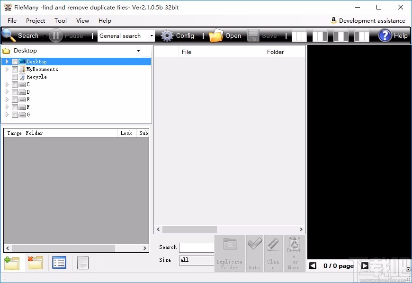Open the Tool menu
Screen dimensions: 412x283
(61, 20)
